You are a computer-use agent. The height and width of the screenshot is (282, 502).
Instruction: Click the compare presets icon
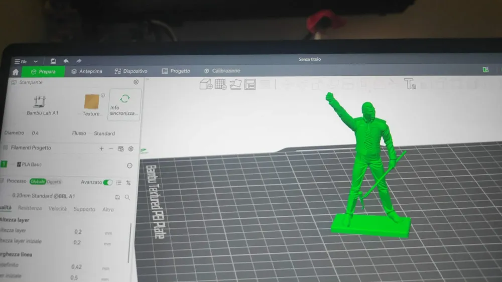(x=129, y=183)
